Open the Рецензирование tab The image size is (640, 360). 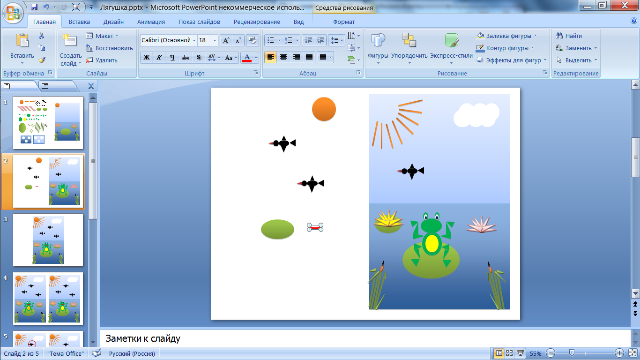(257, 22)
